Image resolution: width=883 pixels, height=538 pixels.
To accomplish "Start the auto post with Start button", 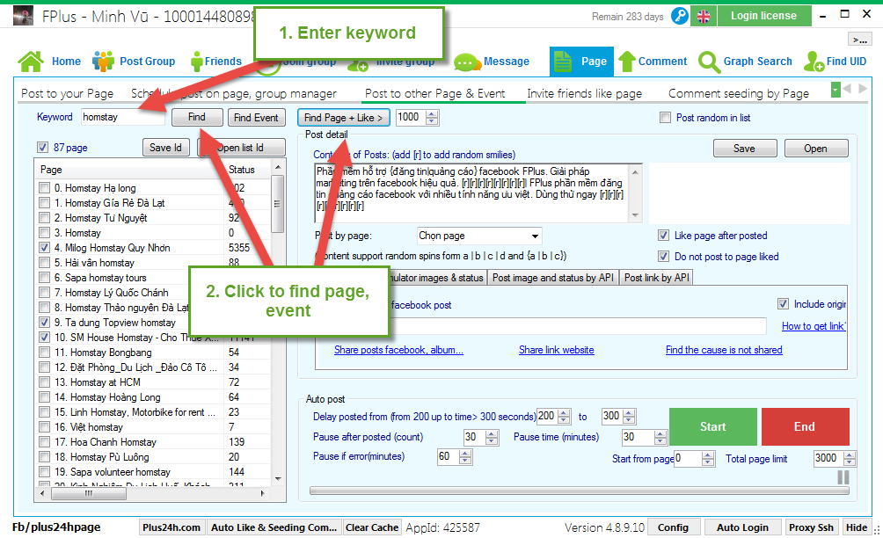I will [x=713, y=426].
